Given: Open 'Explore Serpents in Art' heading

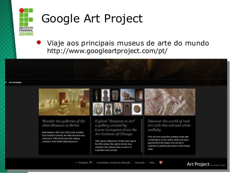Looking at the screenshot, I should [x=116, y=127].
